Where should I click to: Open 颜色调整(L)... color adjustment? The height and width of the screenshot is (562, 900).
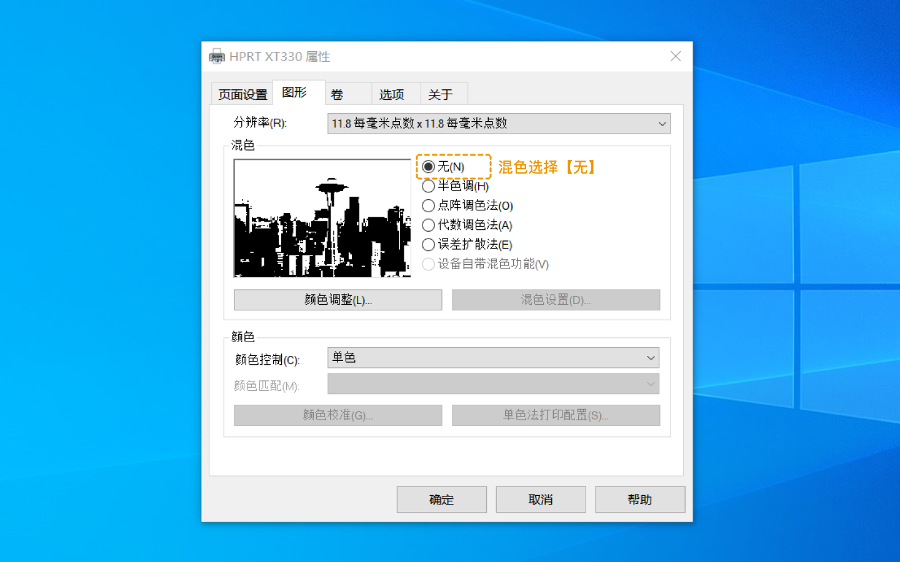tap(338, 300)
